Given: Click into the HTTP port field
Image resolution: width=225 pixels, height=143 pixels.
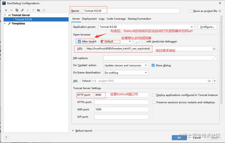Looking at the screenshot, I should 121,95.
